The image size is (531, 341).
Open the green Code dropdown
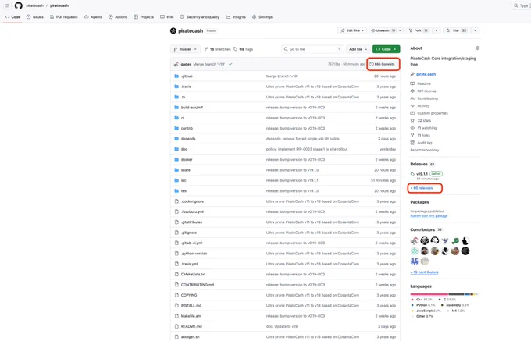point(386,49)
